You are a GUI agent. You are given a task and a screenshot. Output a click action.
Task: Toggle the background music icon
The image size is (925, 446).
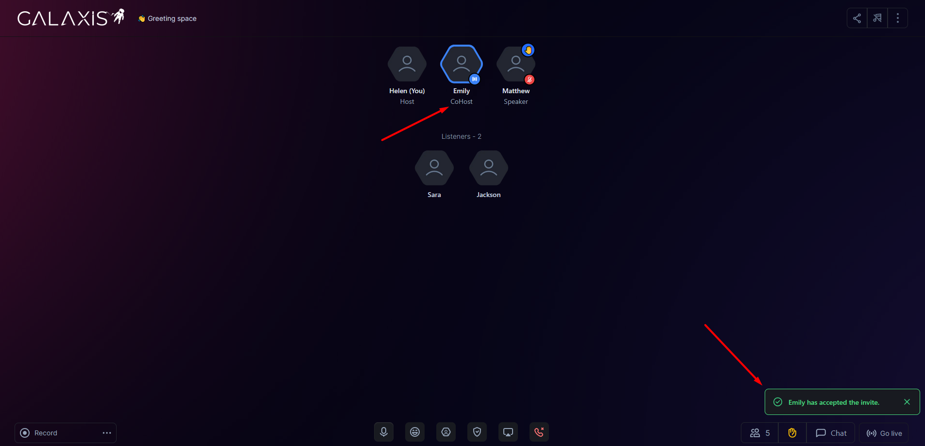point(877,18)
